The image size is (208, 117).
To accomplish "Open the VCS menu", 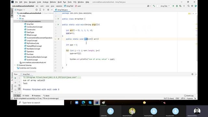I will pos(75,2).
